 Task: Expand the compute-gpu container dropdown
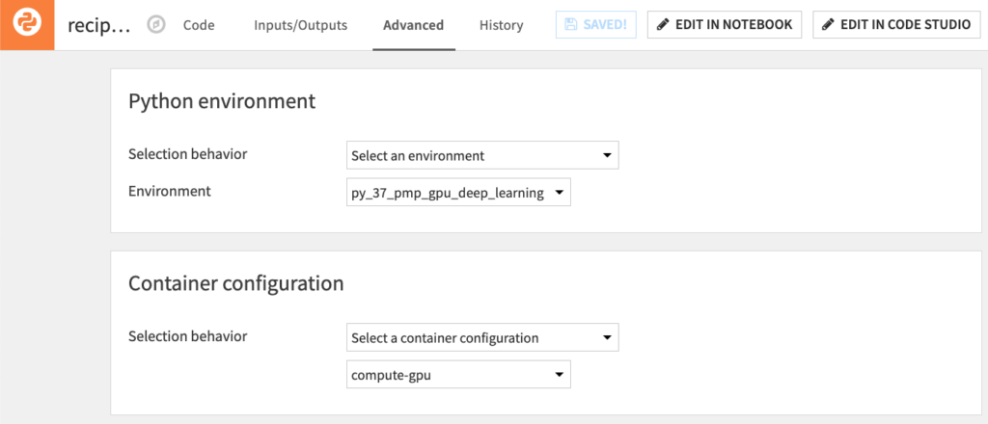[458, 376]
